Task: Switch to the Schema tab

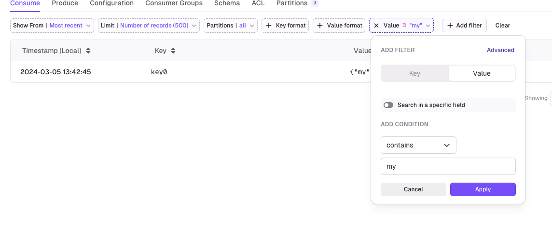Action: coord(227,3)
